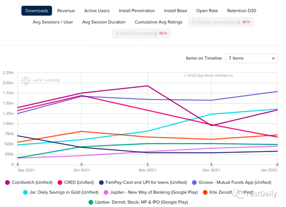
Task: Toggle Groww Mutual Funds legend dot
Action: pos(194,183)
